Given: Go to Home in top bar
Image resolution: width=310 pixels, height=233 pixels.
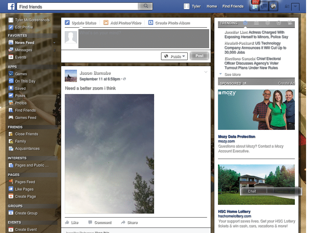Looking at the screenshot, I should click(212, 6).
